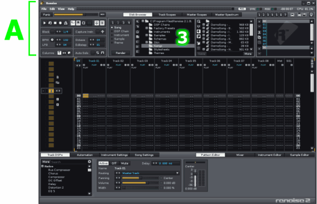
Task: Open the View menu
Action: 61,9
